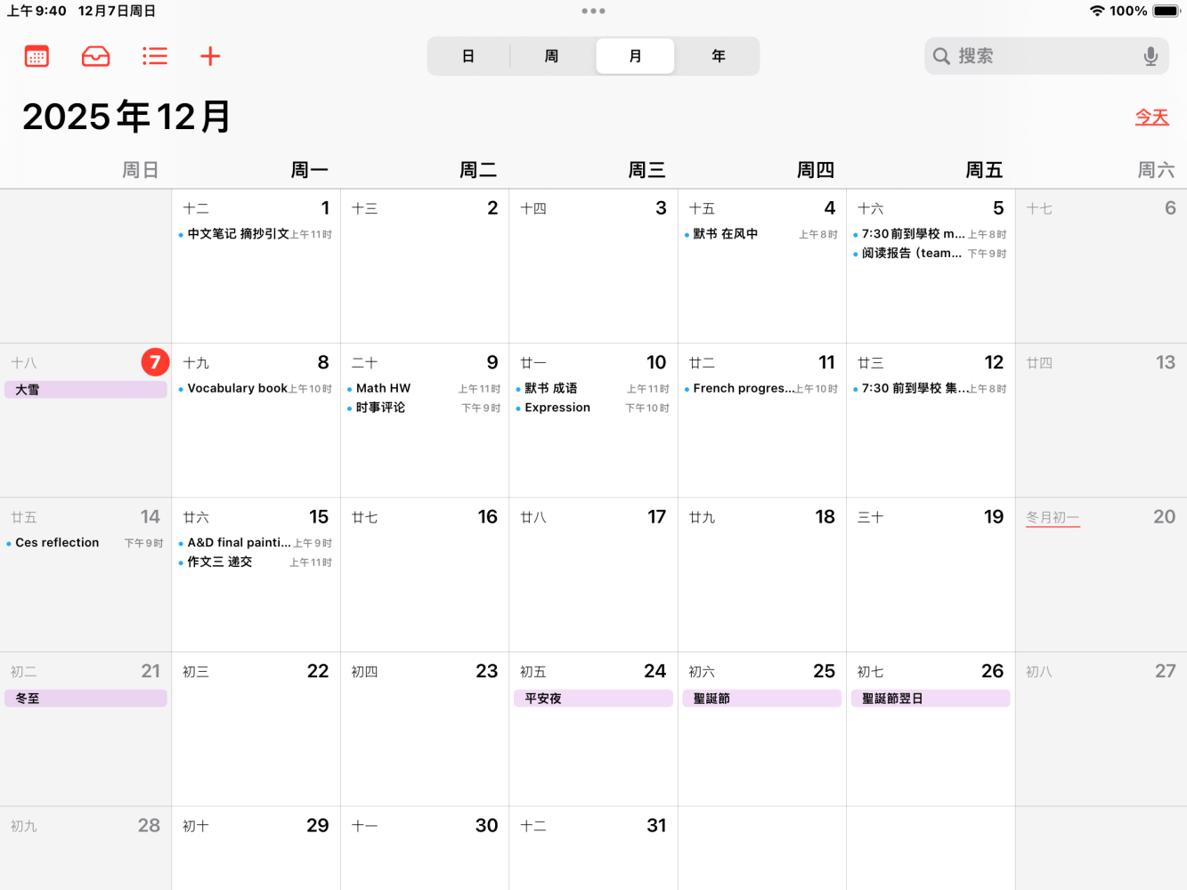The width and height of the screenshot is (1187, 890).
Task: Focus the 搜索 search field
Action: click(x=1046, y=56)
